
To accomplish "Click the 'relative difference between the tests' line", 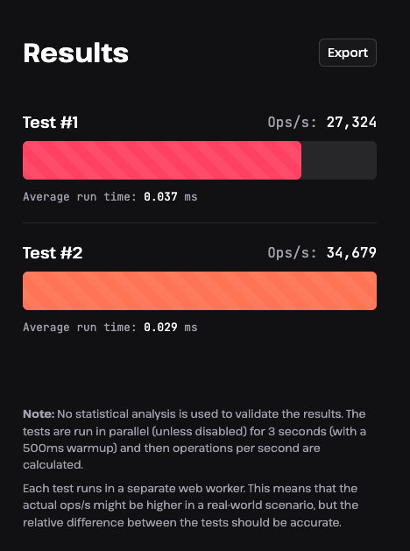I will 182,523.
